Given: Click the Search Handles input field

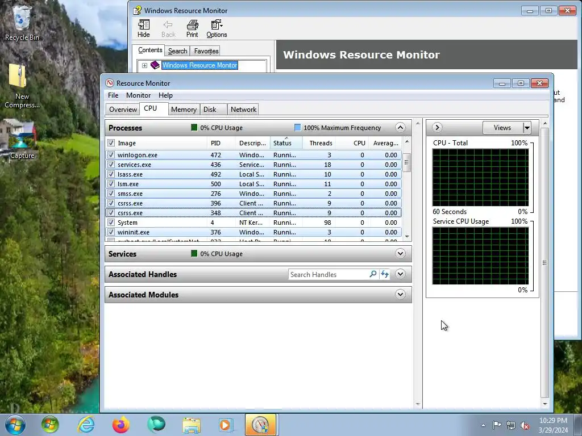Looking at the screenshot, I should click(x=329, y=274).
